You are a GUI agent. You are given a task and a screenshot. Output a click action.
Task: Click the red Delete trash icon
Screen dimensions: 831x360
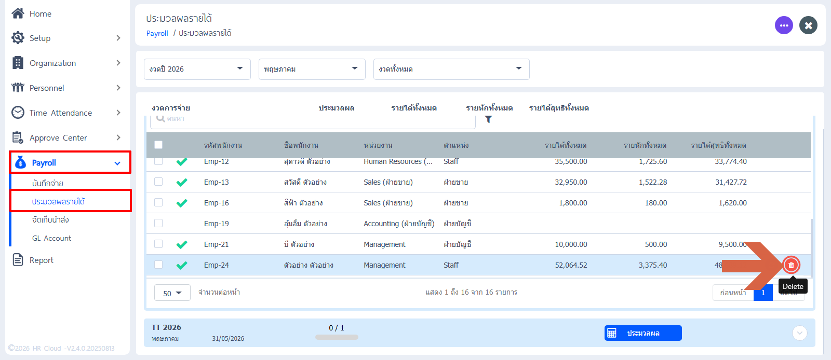click(791, 265)
